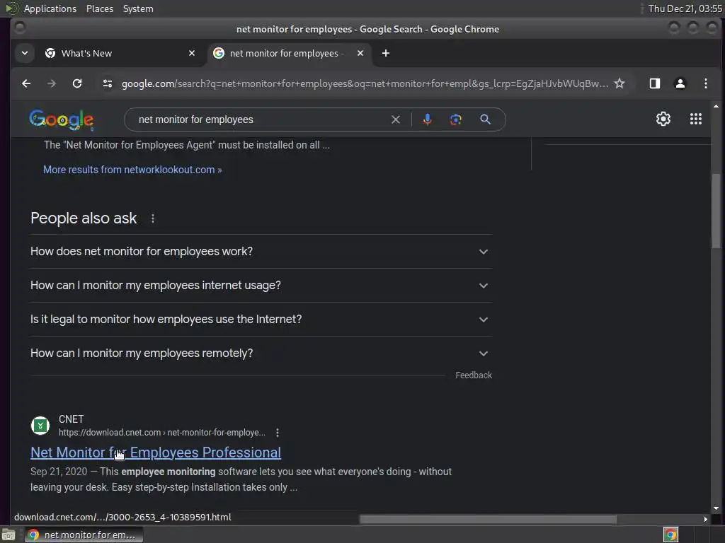Click Feedback under People also ask

tap(474, 375)
